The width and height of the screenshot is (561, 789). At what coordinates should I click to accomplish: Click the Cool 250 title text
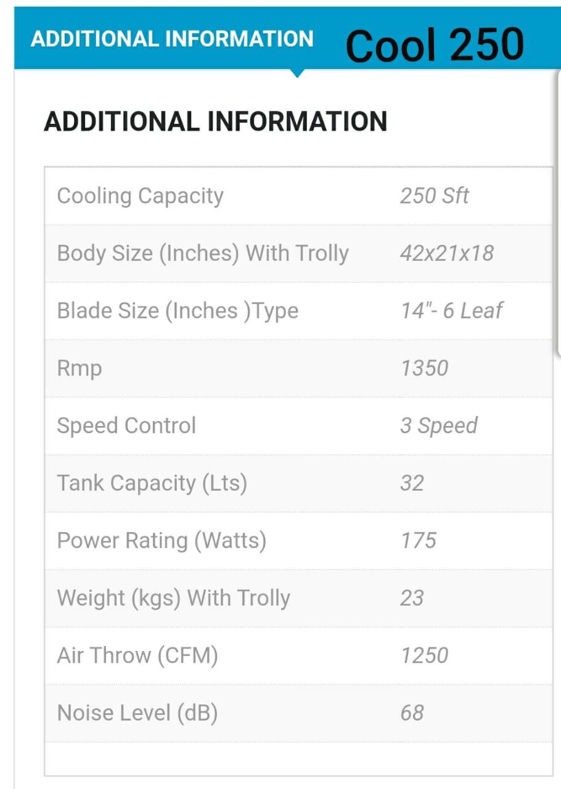435,44
